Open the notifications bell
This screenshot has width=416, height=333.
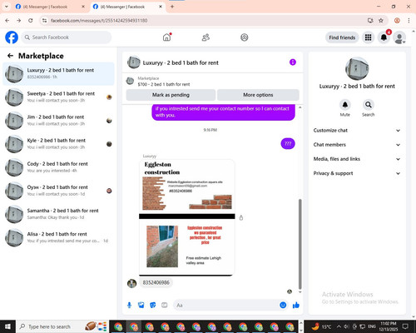pyautogui.click(x=384, y=37)
